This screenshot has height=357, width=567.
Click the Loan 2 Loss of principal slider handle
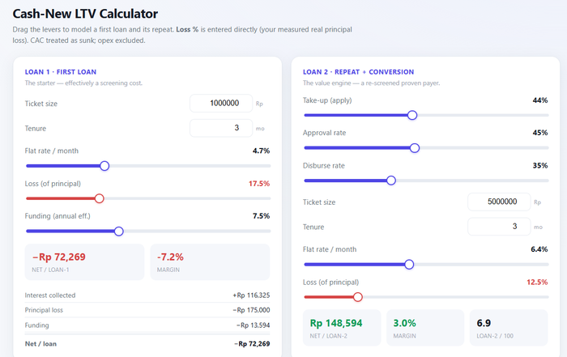(x=358, y=297)
